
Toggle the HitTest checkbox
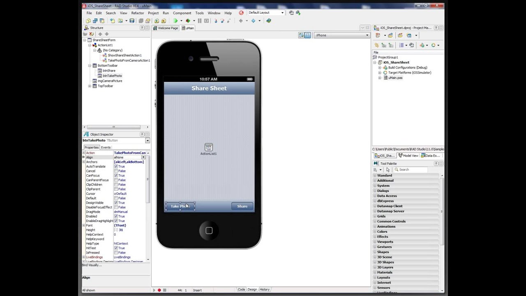click(x=116, y=248)
